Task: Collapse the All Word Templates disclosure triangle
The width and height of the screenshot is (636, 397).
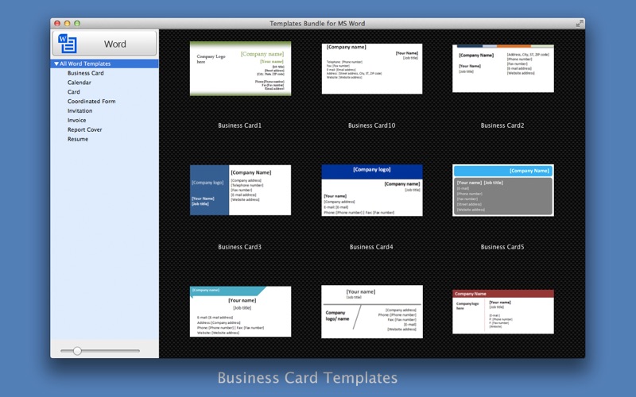Action: [x=56, y=64]
